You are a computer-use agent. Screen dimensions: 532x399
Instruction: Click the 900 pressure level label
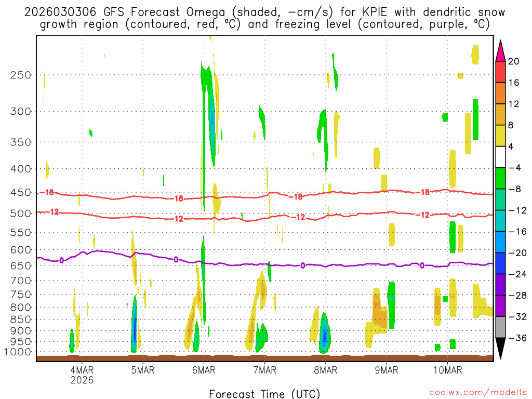21,330
